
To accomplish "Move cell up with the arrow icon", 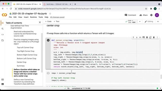I will (133, 37).
